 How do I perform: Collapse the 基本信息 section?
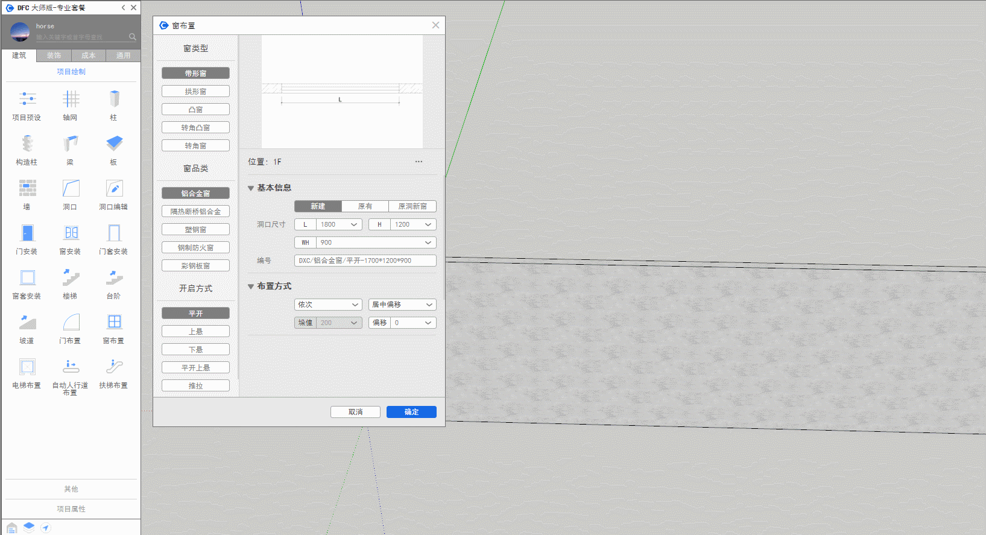tap(251, 188)
